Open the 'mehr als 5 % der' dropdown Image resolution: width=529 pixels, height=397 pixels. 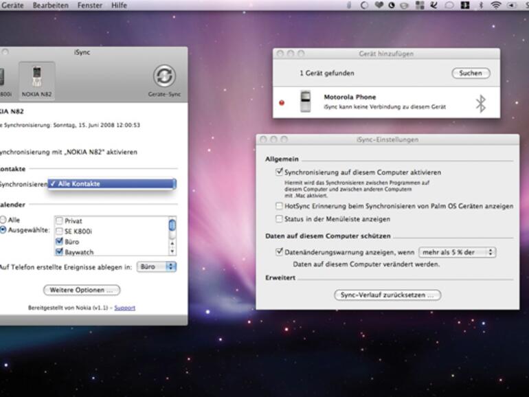[x=457, y=253]
